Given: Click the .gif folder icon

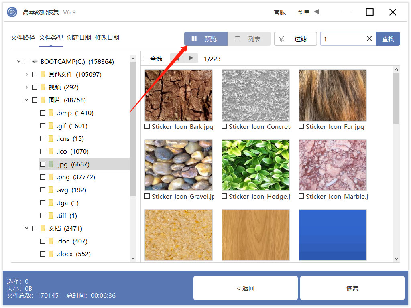Looking at the screenshot, I should 51,126.
